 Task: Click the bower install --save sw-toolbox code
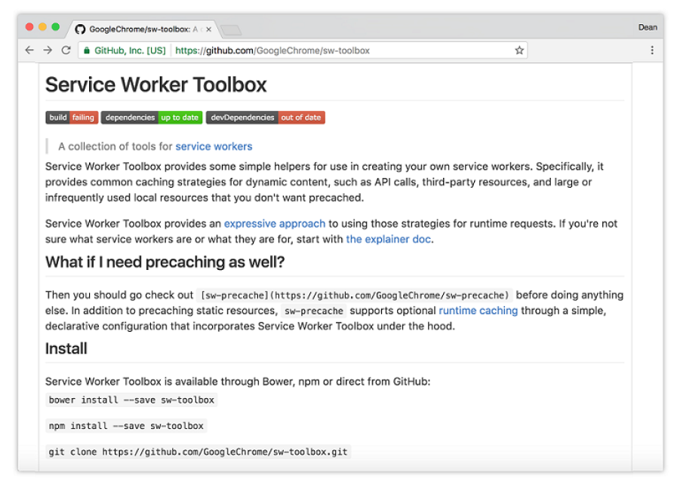pos(131,400)
